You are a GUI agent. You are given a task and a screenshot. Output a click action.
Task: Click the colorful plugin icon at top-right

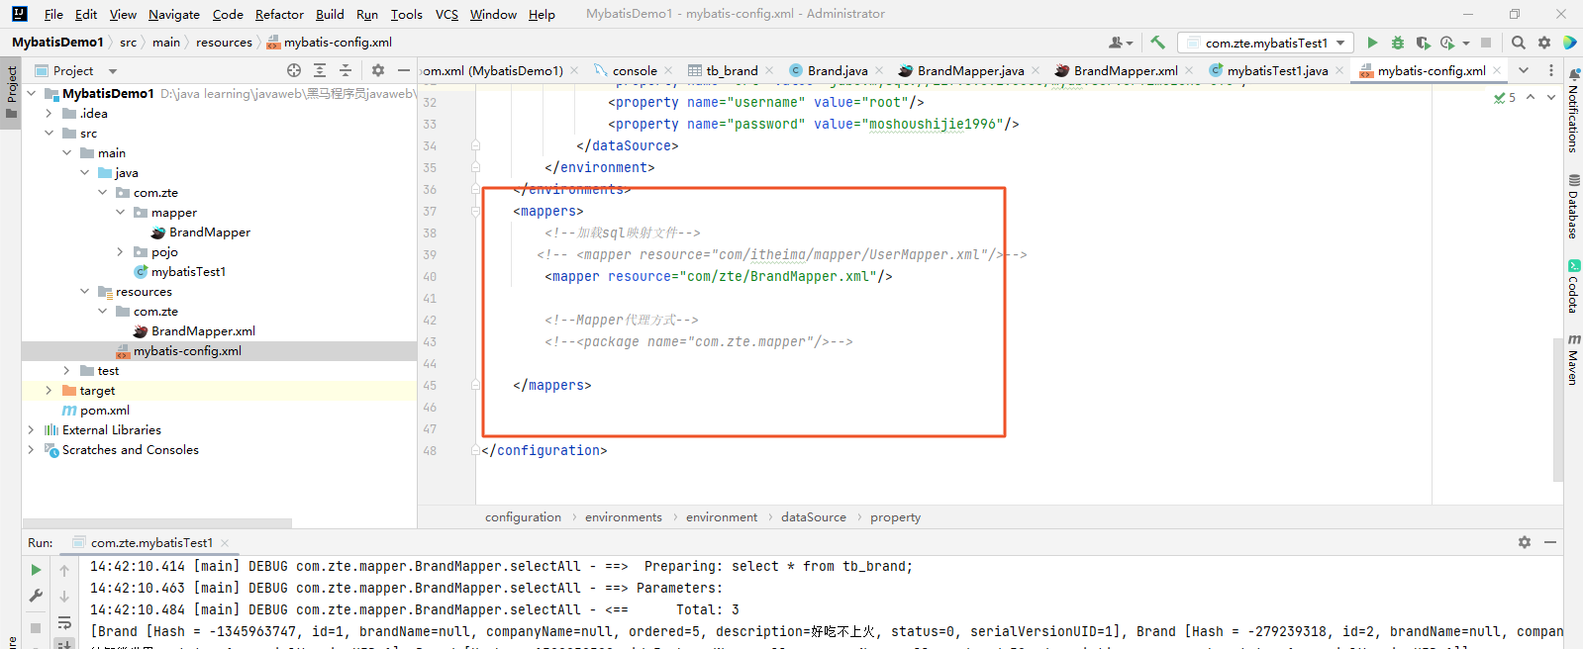tap(1569, 43)
